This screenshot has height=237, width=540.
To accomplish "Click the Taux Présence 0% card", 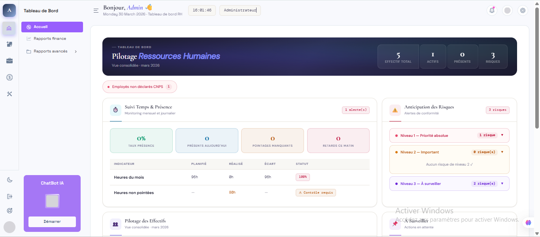I will coord(141,140).
